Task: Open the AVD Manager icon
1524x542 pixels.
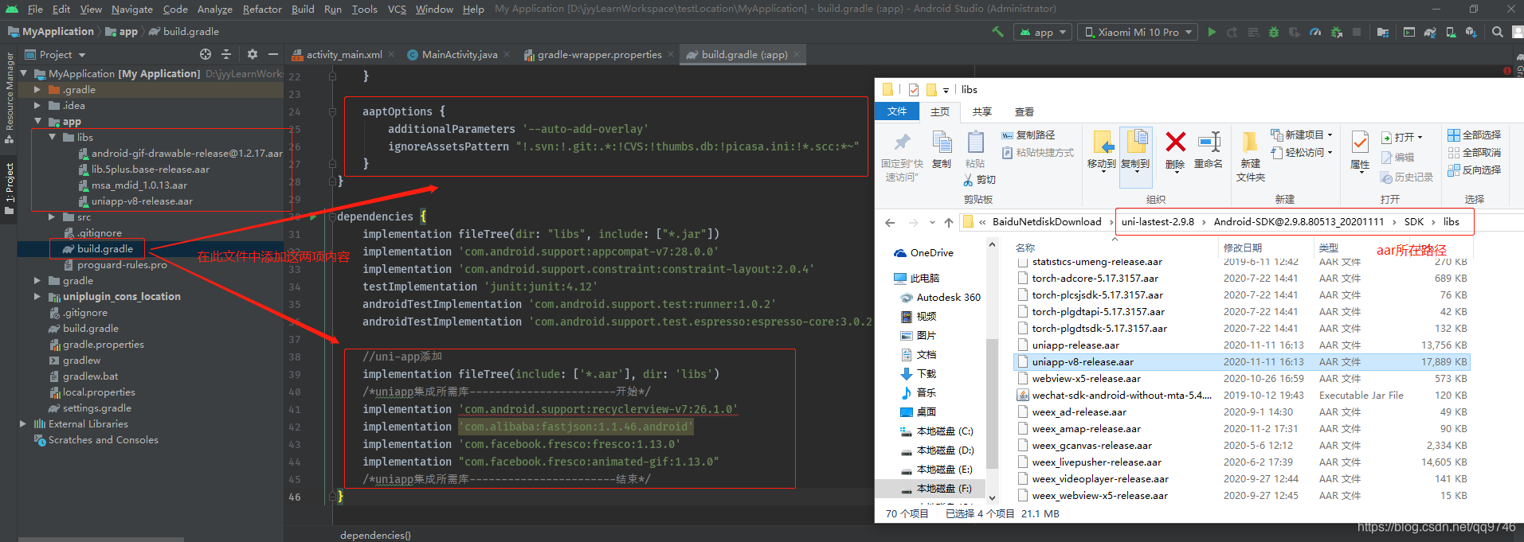Action: [x=1451, y=32]
